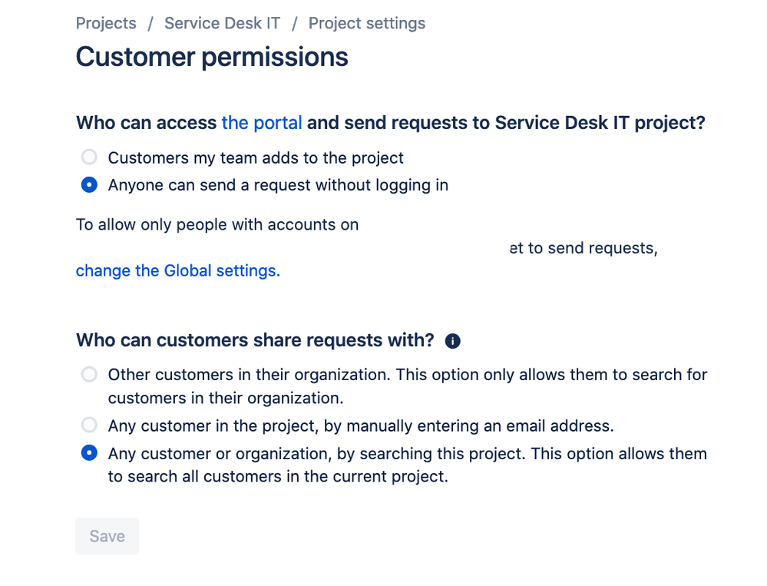Navigate to Project settings breadcrumb
Image resolution: width=767 pixels, height=586 pixels.
click(367, 23)
